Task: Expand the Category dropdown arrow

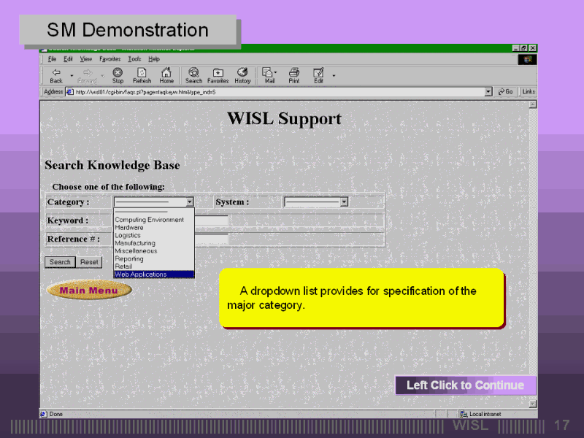Action: (x=190, y=202)
